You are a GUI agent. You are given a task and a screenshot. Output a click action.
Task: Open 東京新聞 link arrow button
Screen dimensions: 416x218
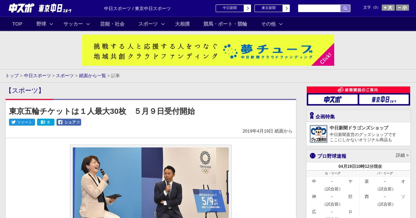tap(286, 8)
